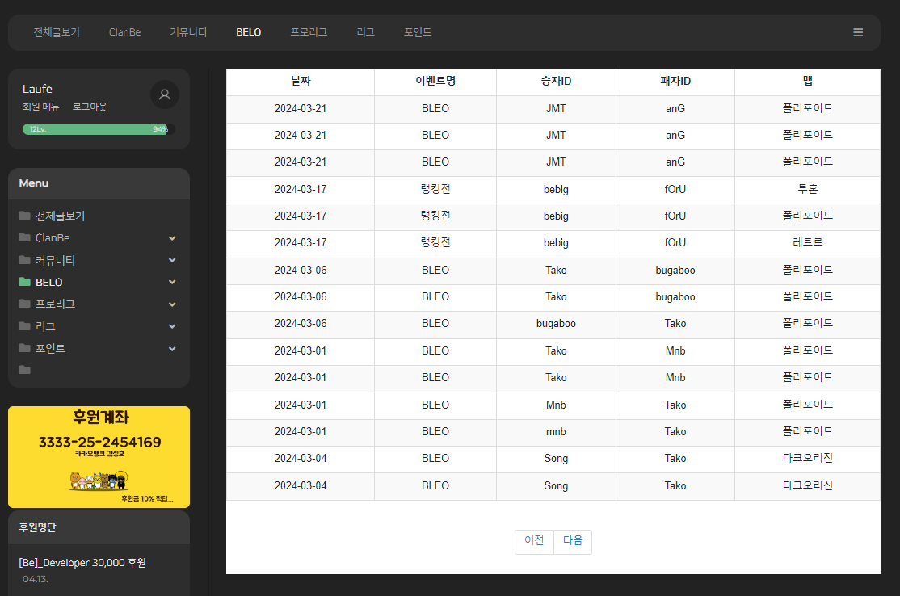
Task: Open 커뮤니티 in top navigation
Action: (x=188, y=32)
